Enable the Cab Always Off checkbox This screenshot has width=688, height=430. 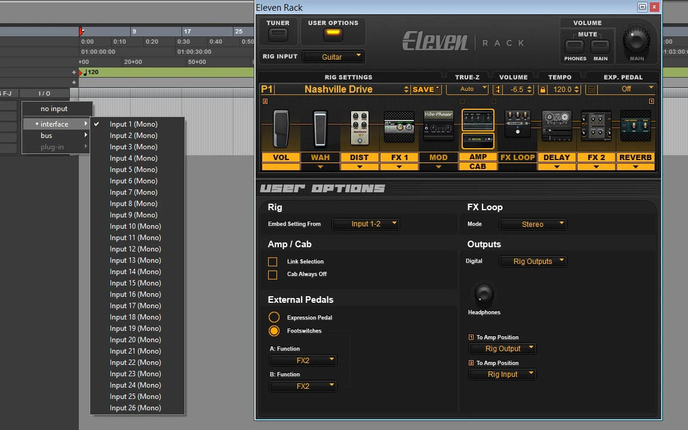pyautogui.click(x=272, y=275)
